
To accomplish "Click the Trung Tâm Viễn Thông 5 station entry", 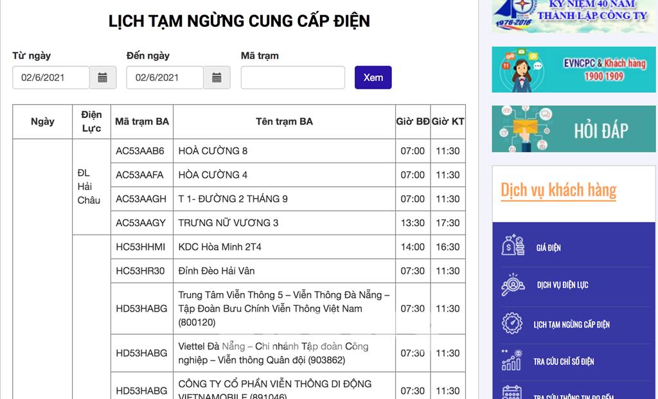I will [x=284, y=308].
